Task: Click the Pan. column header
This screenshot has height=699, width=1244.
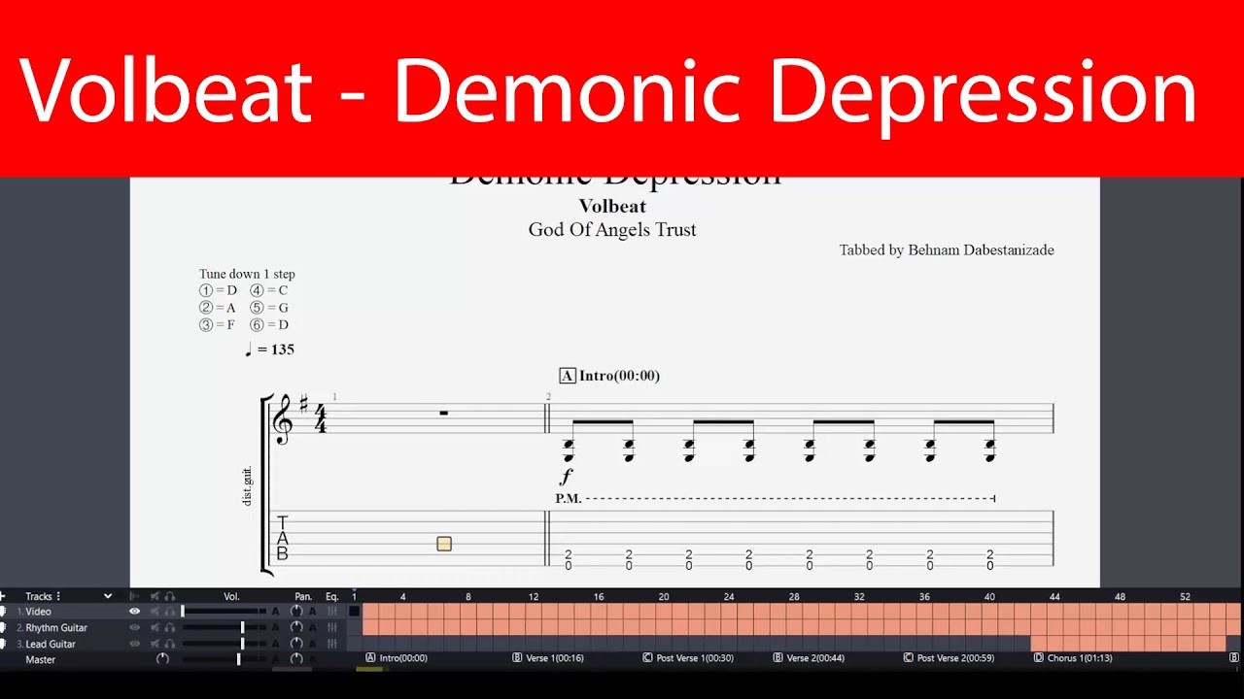Action: [303, 596]
